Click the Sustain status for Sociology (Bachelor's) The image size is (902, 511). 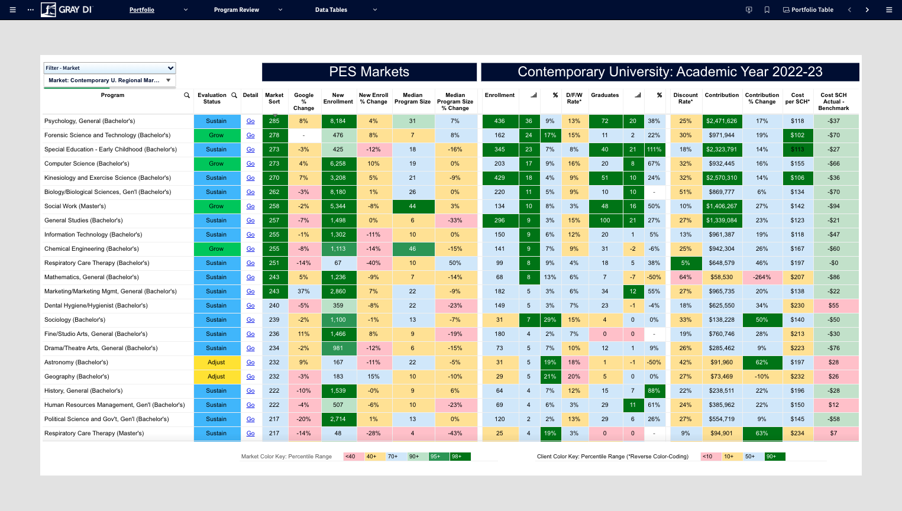click(x=216, y=320)
